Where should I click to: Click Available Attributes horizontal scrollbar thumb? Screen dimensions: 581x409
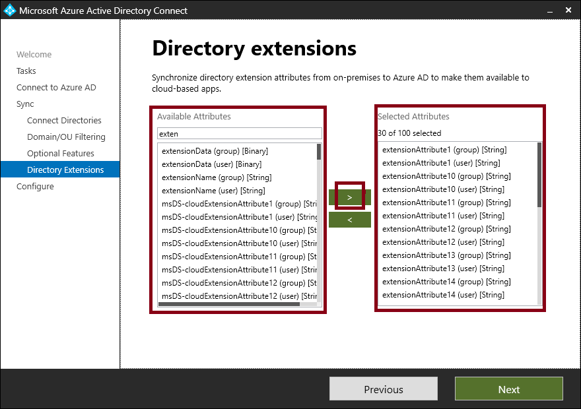click(229, 304)
